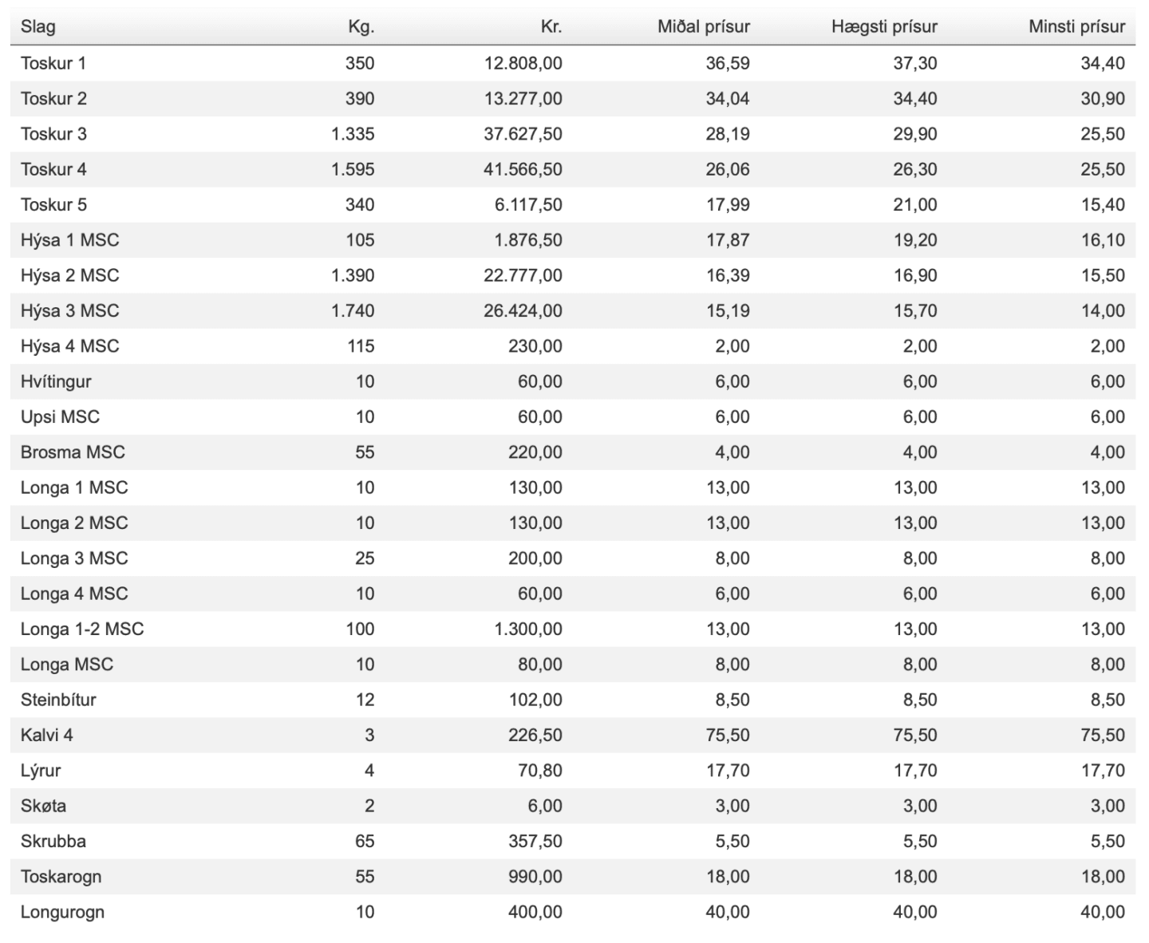Select the Hýsa 2 MSC row

573,275
